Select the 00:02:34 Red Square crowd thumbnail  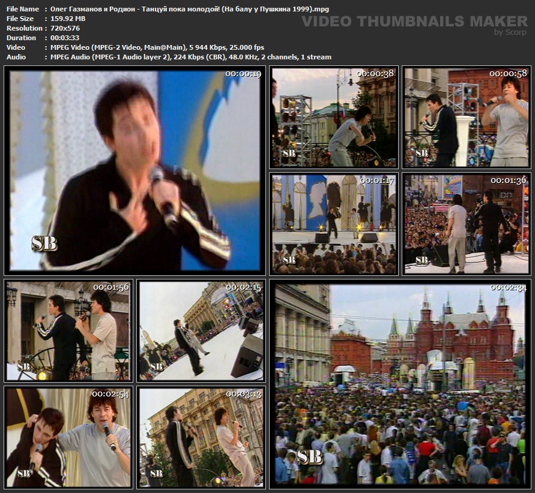[x=400, y=384]
